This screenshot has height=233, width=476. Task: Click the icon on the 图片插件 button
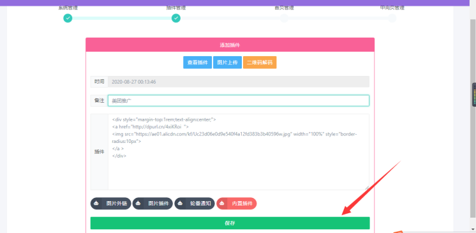tap(138, 203)
